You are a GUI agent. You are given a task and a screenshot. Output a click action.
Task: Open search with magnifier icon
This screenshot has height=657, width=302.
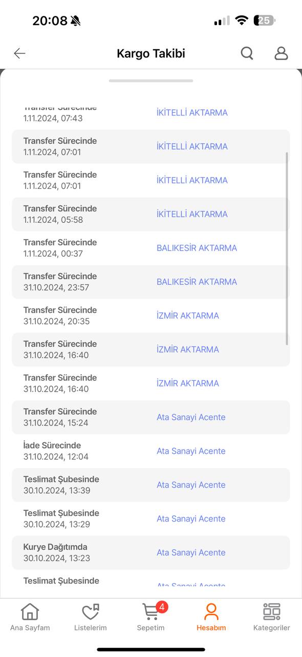coord(247,53)
